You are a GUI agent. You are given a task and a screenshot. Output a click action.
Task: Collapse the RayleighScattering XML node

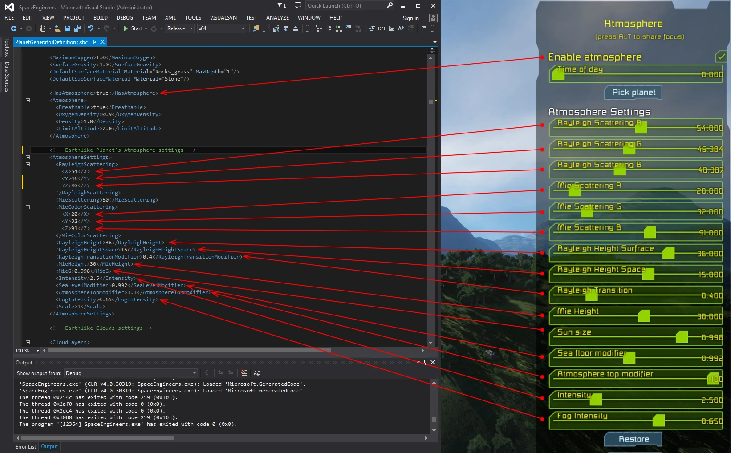point(28,164)
